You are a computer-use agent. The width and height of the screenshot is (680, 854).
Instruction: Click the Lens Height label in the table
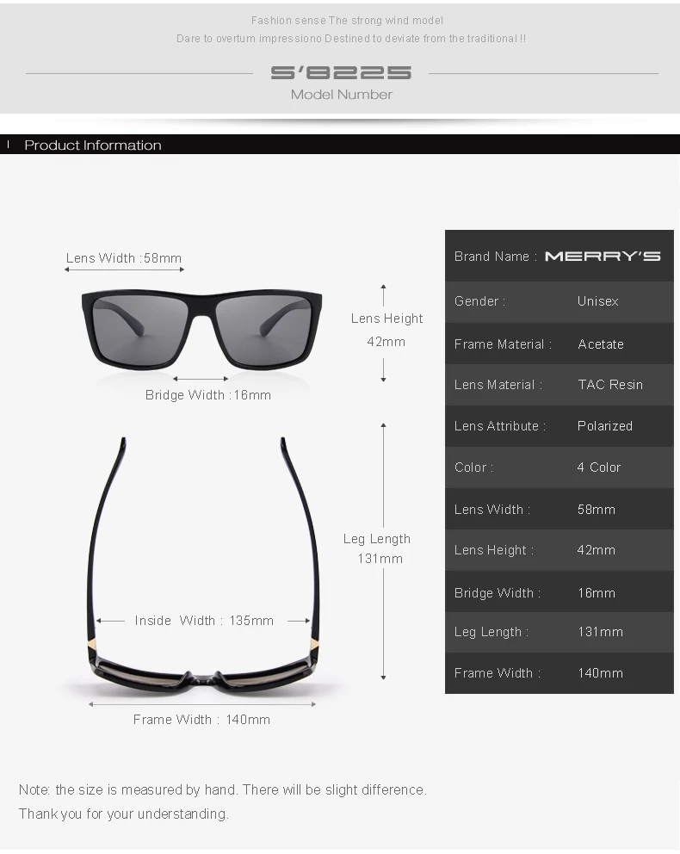(494, 550)
